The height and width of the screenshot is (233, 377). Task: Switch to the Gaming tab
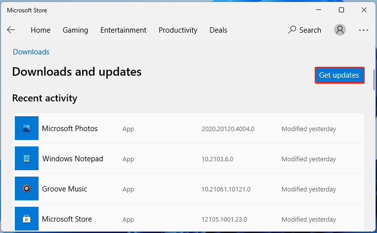(x=75, y=30)
